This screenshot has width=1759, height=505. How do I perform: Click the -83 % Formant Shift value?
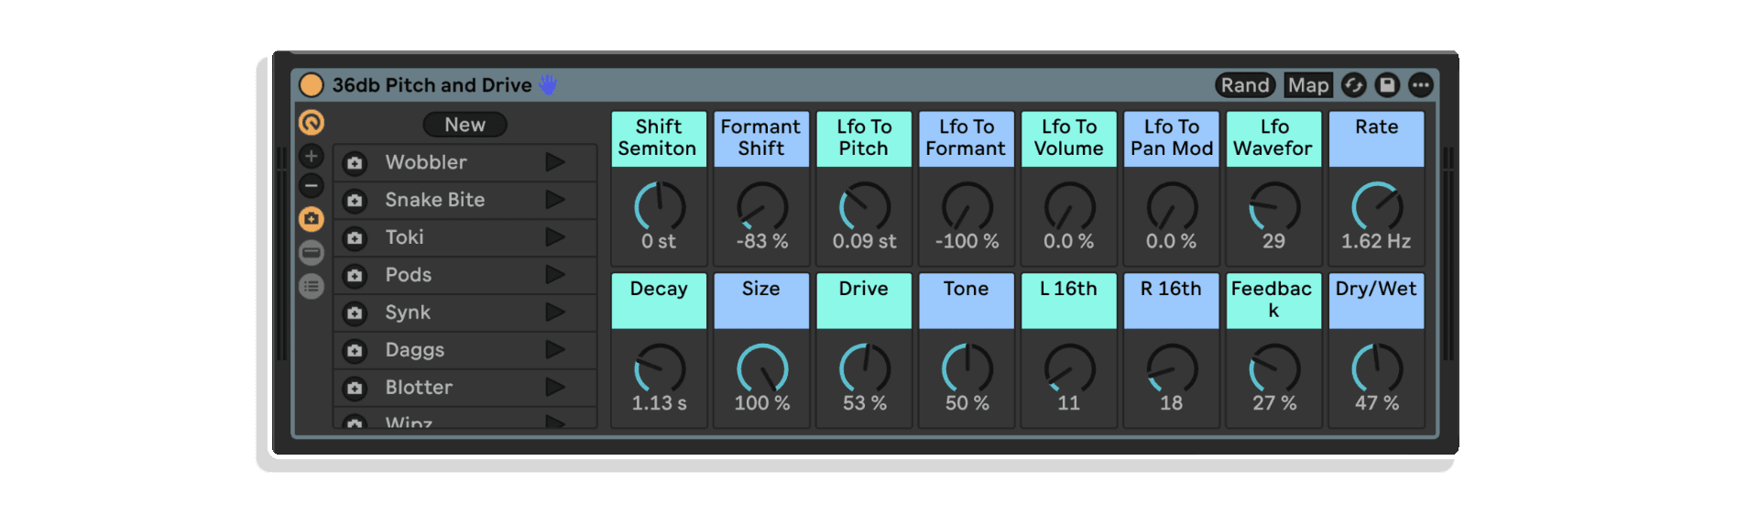pyautogui.click(x=762, y=241)
